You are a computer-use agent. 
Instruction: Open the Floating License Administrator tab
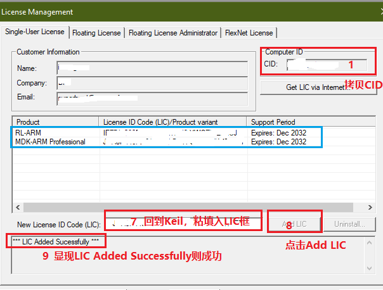(173, 33)
